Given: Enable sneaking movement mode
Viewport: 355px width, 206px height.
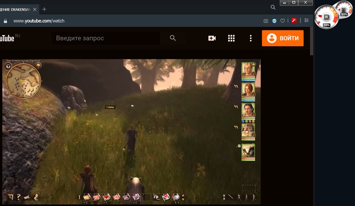Looking at the screenshot, I should pyautogui.click(x=239, y=197).
